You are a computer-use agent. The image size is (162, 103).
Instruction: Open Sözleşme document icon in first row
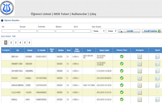click(140, 57)
